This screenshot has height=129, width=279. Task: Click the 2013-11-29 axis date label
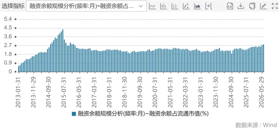coord(33,92)
